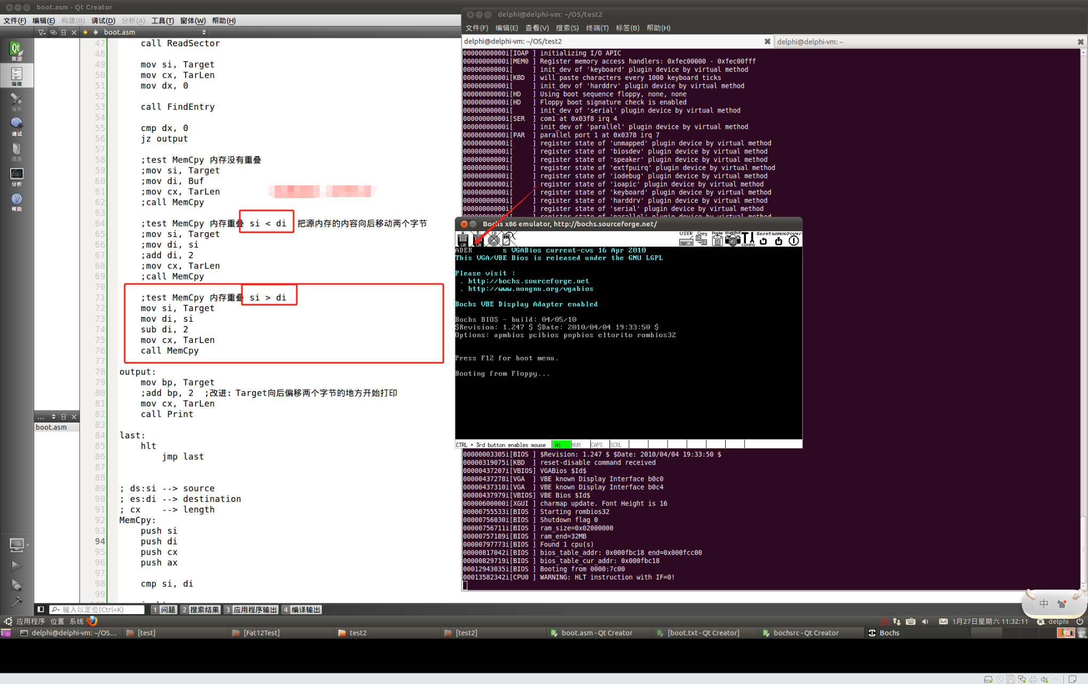Click Bochs floppy A: drive icon
Viewport: 1088px width, 684px height.
[x=462, y=240]
